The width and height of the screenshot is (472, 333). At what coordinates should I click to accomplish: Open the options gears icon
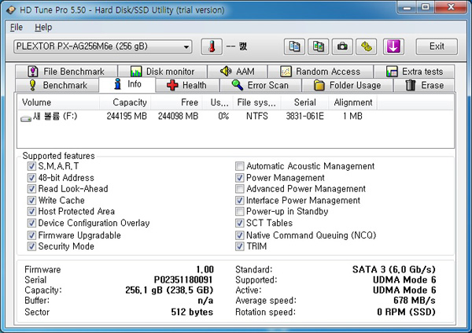(x=367, y=46)
